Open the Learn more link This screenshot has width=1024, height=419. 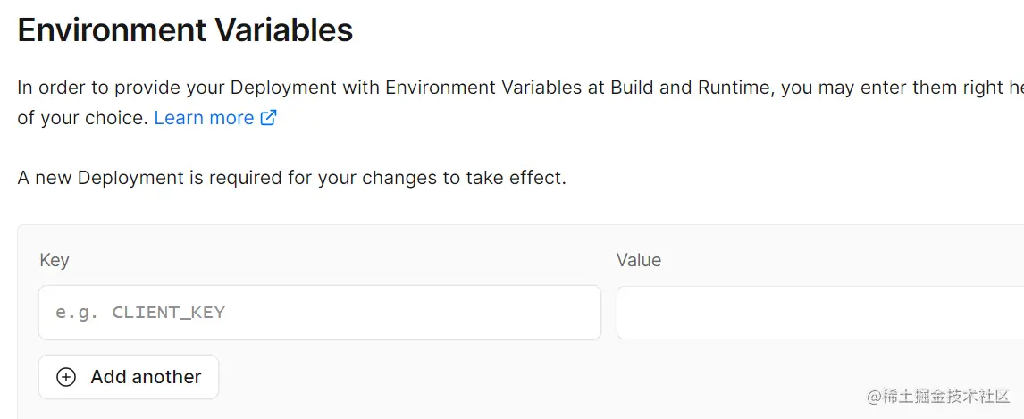[204, 118]
